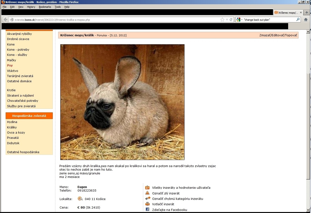Click the warning triangle icon for bad listing
This screenshot has width=311, height=213.
pyautogui.click(x=147, y=193)
